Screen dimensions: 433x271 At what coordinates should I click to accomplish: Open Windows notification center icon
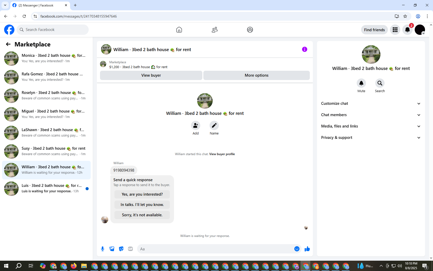pyautogui.click(x=425, y=266)
